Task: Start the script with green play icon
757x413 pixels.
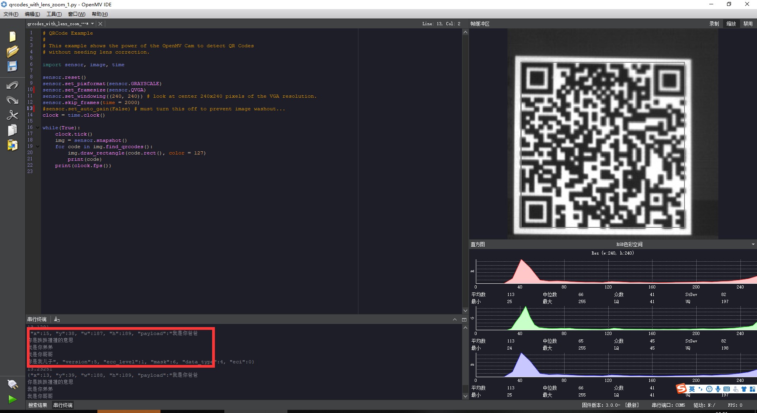Action: point(13,399)
